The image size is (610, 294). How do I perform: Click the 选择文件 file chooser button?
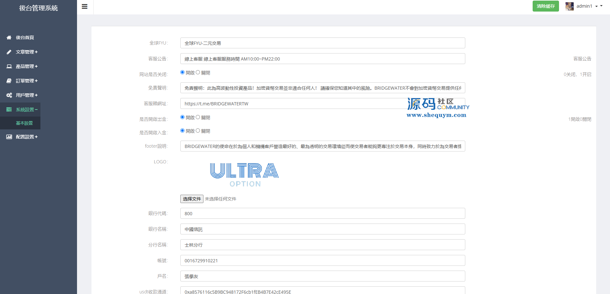tap(192, 199)
